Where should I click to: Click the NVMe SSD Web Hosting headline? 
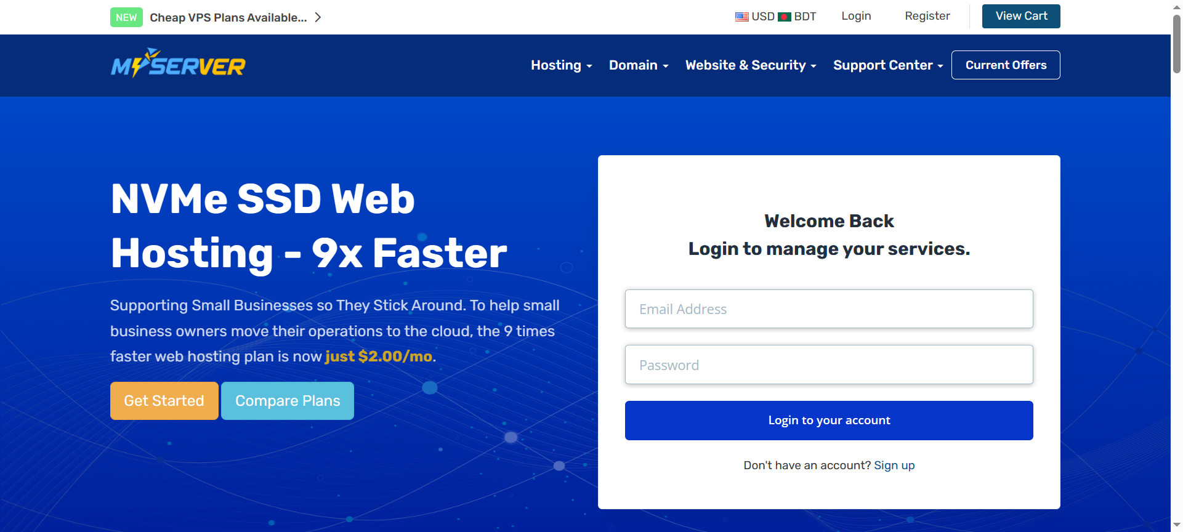309,226
